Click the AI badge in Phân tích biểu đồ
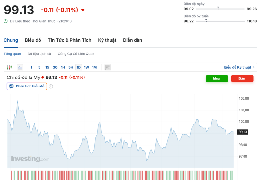 coord(11,86)
